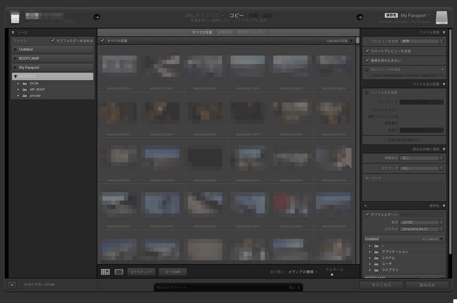Click the システム folder icon
Screen dimensions: 457x303
376,258
